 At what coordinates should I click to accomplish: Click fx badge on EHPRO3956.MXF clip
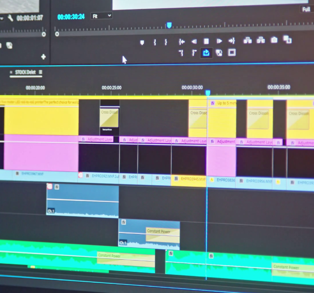(x=241, y=181)
